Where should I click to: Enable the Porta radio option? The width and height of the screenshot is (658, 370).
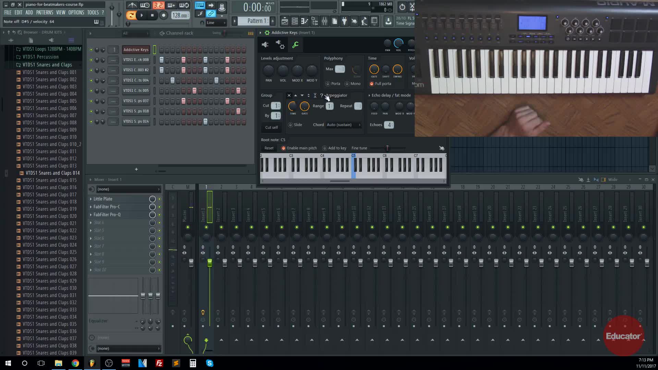pos(328,84)
